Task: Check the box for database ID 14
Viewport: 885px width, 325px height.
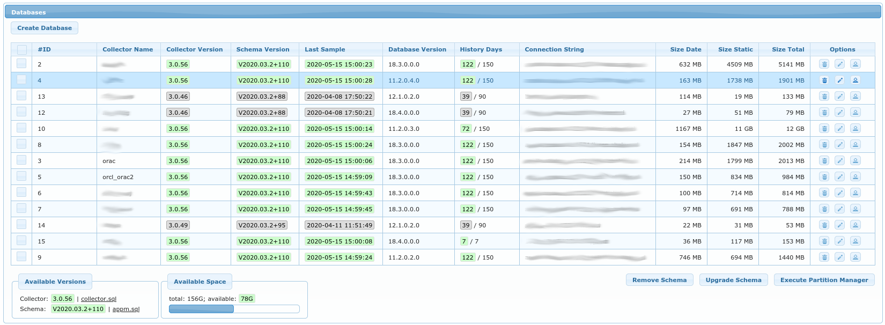Action: tap(21, 224)
